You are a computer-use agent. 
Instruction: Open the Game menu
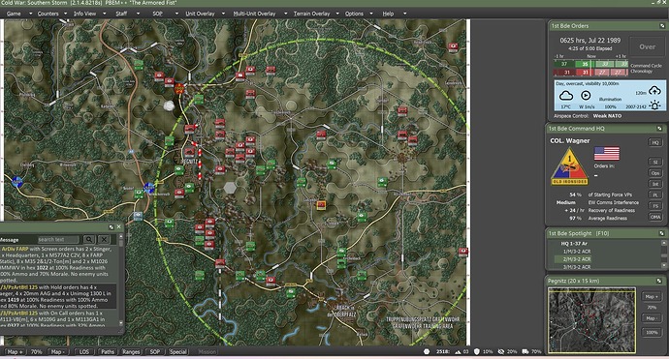pyautogui.click(x=14, y=14)
